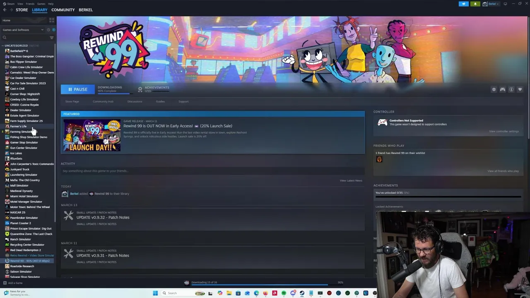Open UPDATE v0.9.31 Patch Notes
This screenshot has width=530, height=298.
(x=103, y=255)
